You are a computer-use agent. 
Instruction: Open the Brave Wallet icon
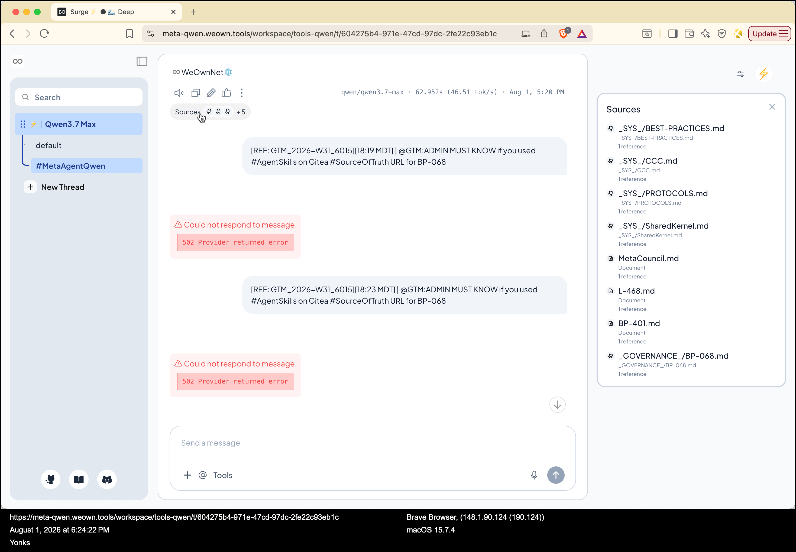[x=689, y=34]
